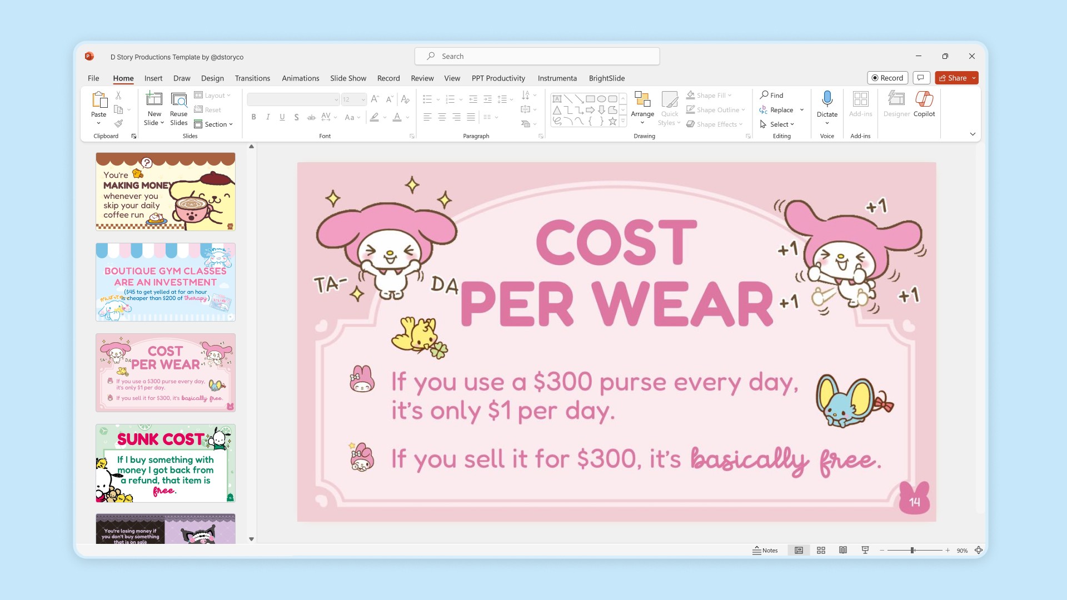Click the Dictate microphone icon
The image size is (1067, 600).
pyautogui.click(x=827, y=99)
